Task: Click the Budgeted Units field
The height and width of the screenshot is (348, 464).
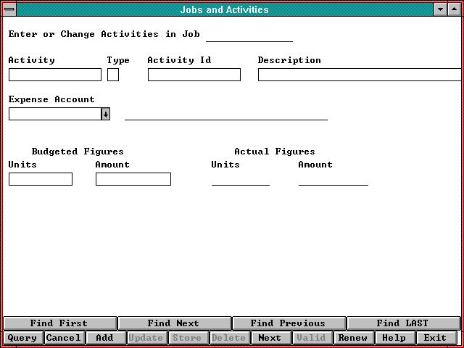Action: coord(41,179)
